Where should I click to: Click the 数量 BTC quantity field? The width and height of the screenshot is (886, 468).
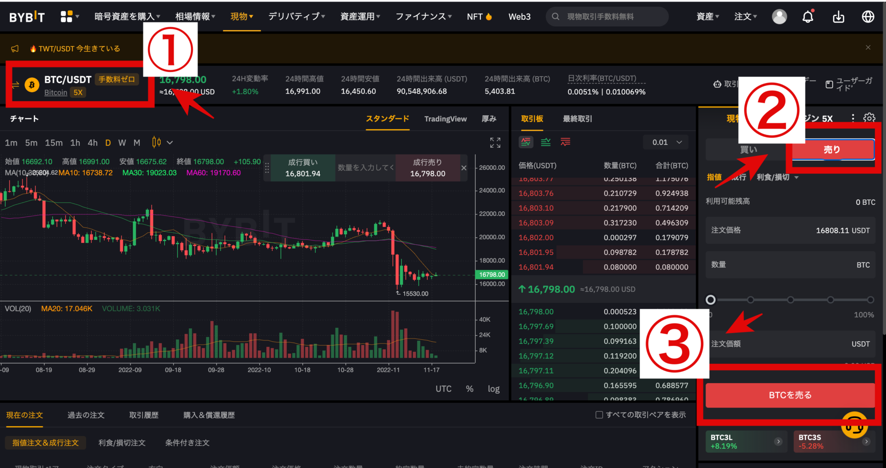click(790, 265)
